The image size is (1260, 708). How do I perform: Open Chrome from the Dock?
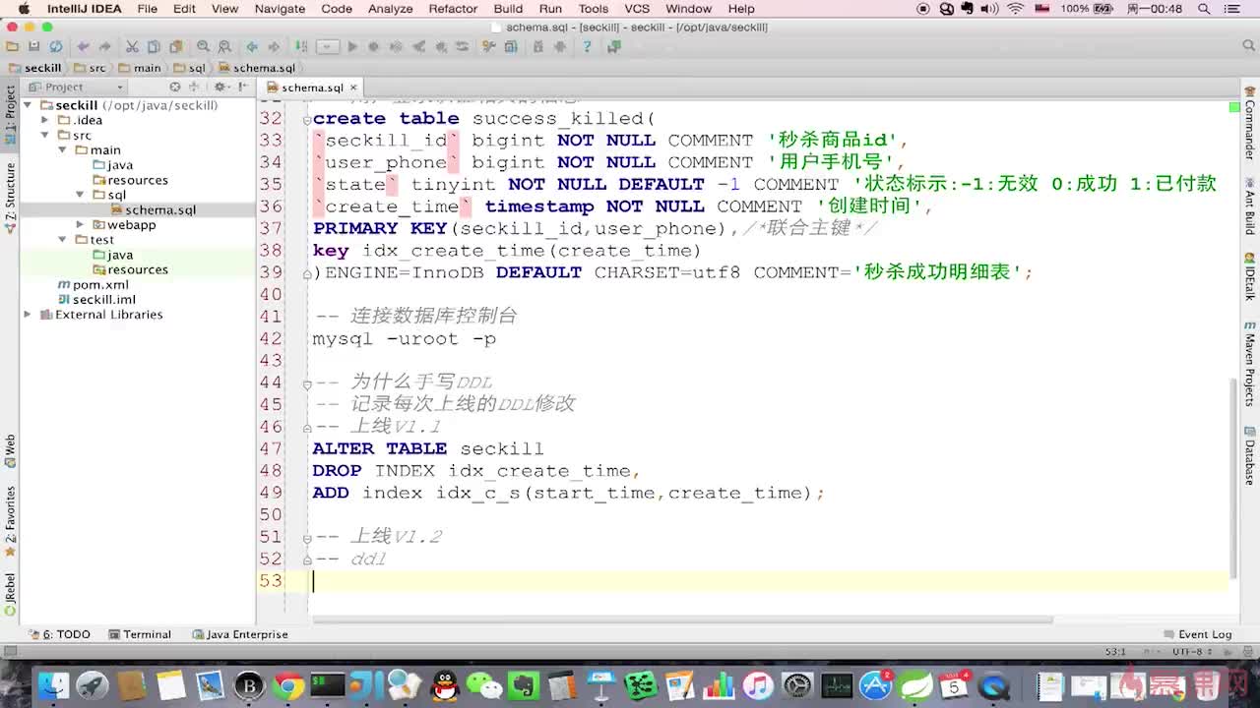287,684
